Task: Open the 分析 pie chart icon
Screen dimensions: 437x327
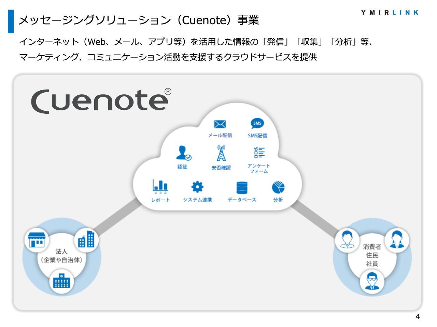Action: (279, 186)
